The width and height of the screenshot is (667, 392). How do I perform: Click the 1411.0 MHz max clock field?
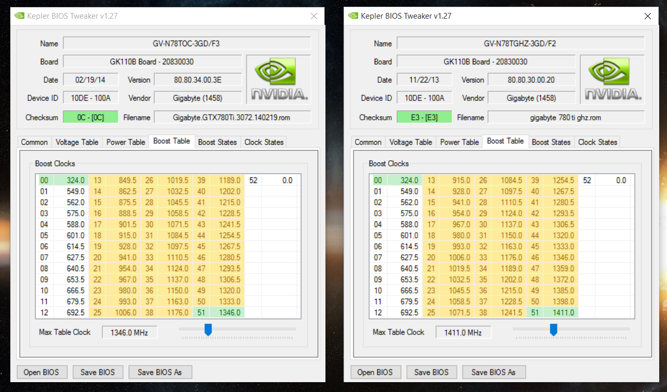point(463,332)
